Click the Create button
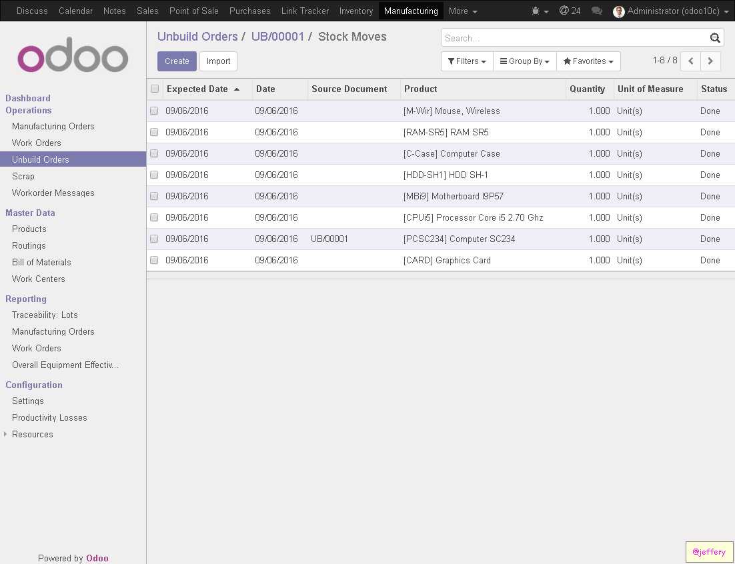 pos(177,61)
